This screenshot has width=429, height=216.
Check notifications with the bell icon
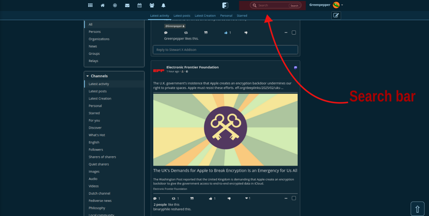click(x=163, y=5)
